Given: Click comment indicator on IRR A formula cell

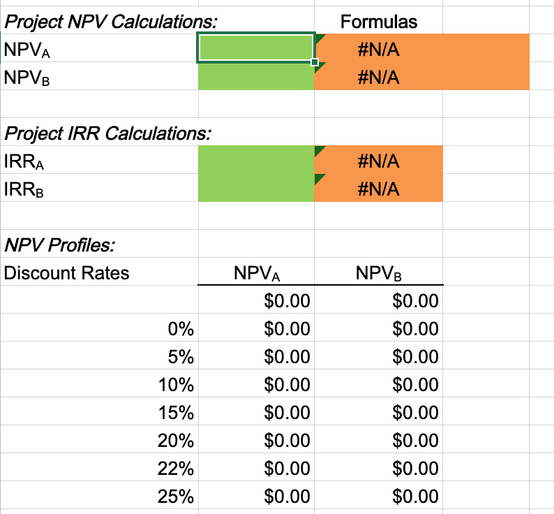Looking at the screenshot, I should [x=320, y=150].
